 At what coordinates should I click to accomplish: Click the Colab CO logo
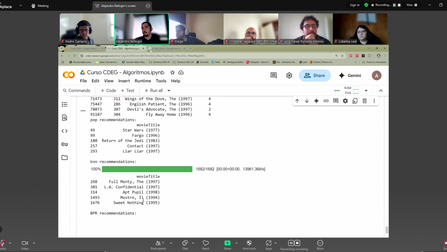69,75
